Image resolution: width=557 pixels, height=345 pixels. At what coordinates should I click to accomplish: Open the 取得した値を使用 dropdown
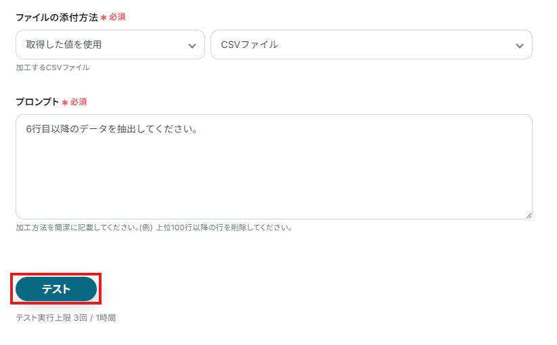click(110, 45)
